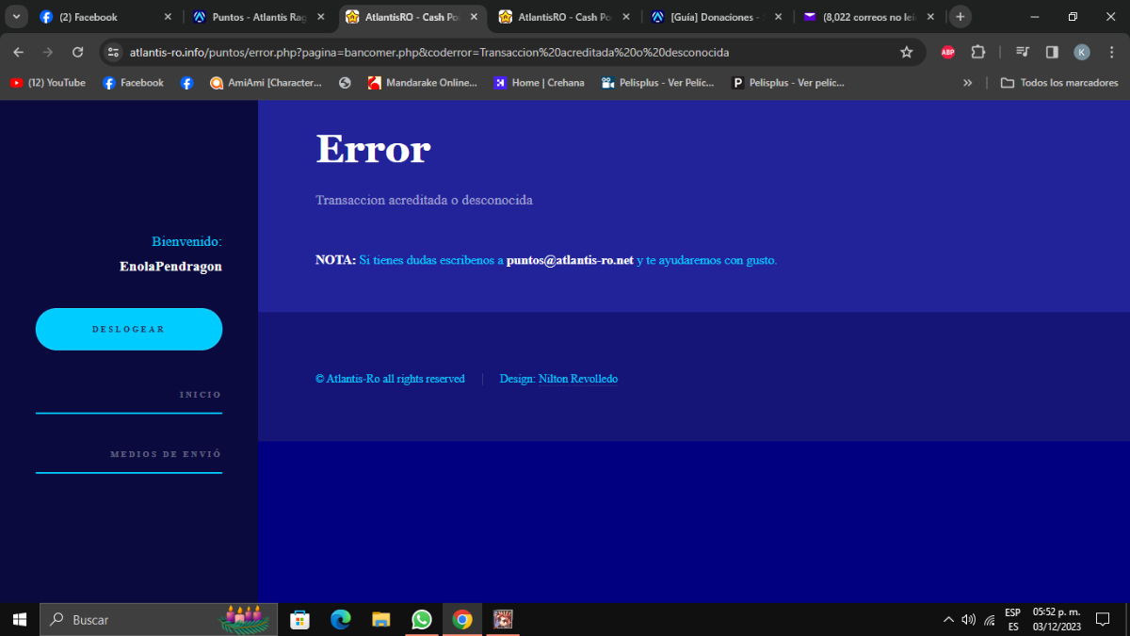Click the Windows Buscar search box
Screen dimensions: 1130x636
click(x=158, y=619)
